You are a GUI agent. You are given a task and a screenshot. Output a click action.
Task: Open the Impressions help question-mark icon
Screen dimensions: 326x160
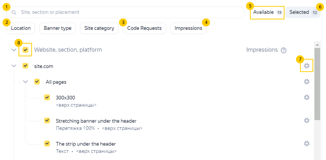[x=283, y=50]
